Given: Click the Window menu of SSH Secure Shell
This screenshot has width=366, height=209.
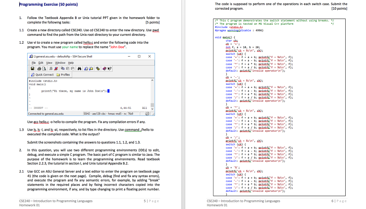Looking at the screenshot, I should (x=60, y=63).
